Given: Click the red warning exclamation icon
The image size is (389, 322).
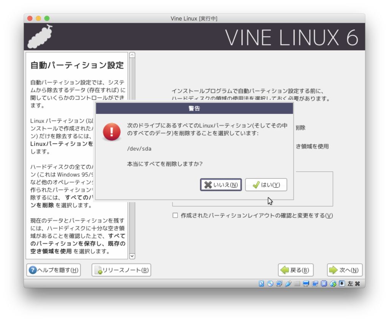Looking at the screenshot, I should click(x=112, y=132).
